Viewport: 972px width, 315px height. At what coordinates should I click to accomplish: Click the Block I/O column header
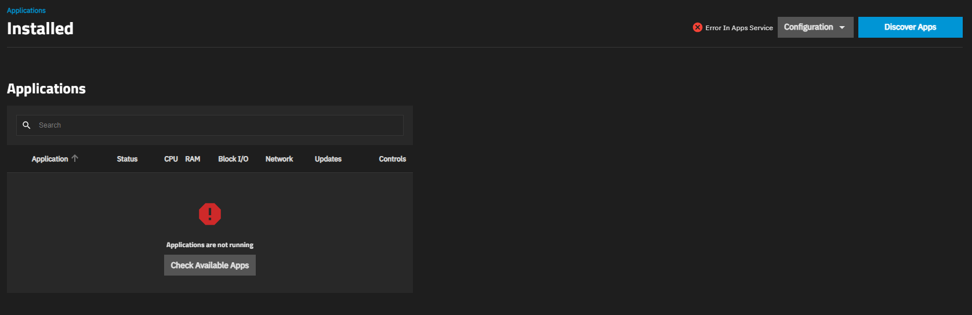233,159
